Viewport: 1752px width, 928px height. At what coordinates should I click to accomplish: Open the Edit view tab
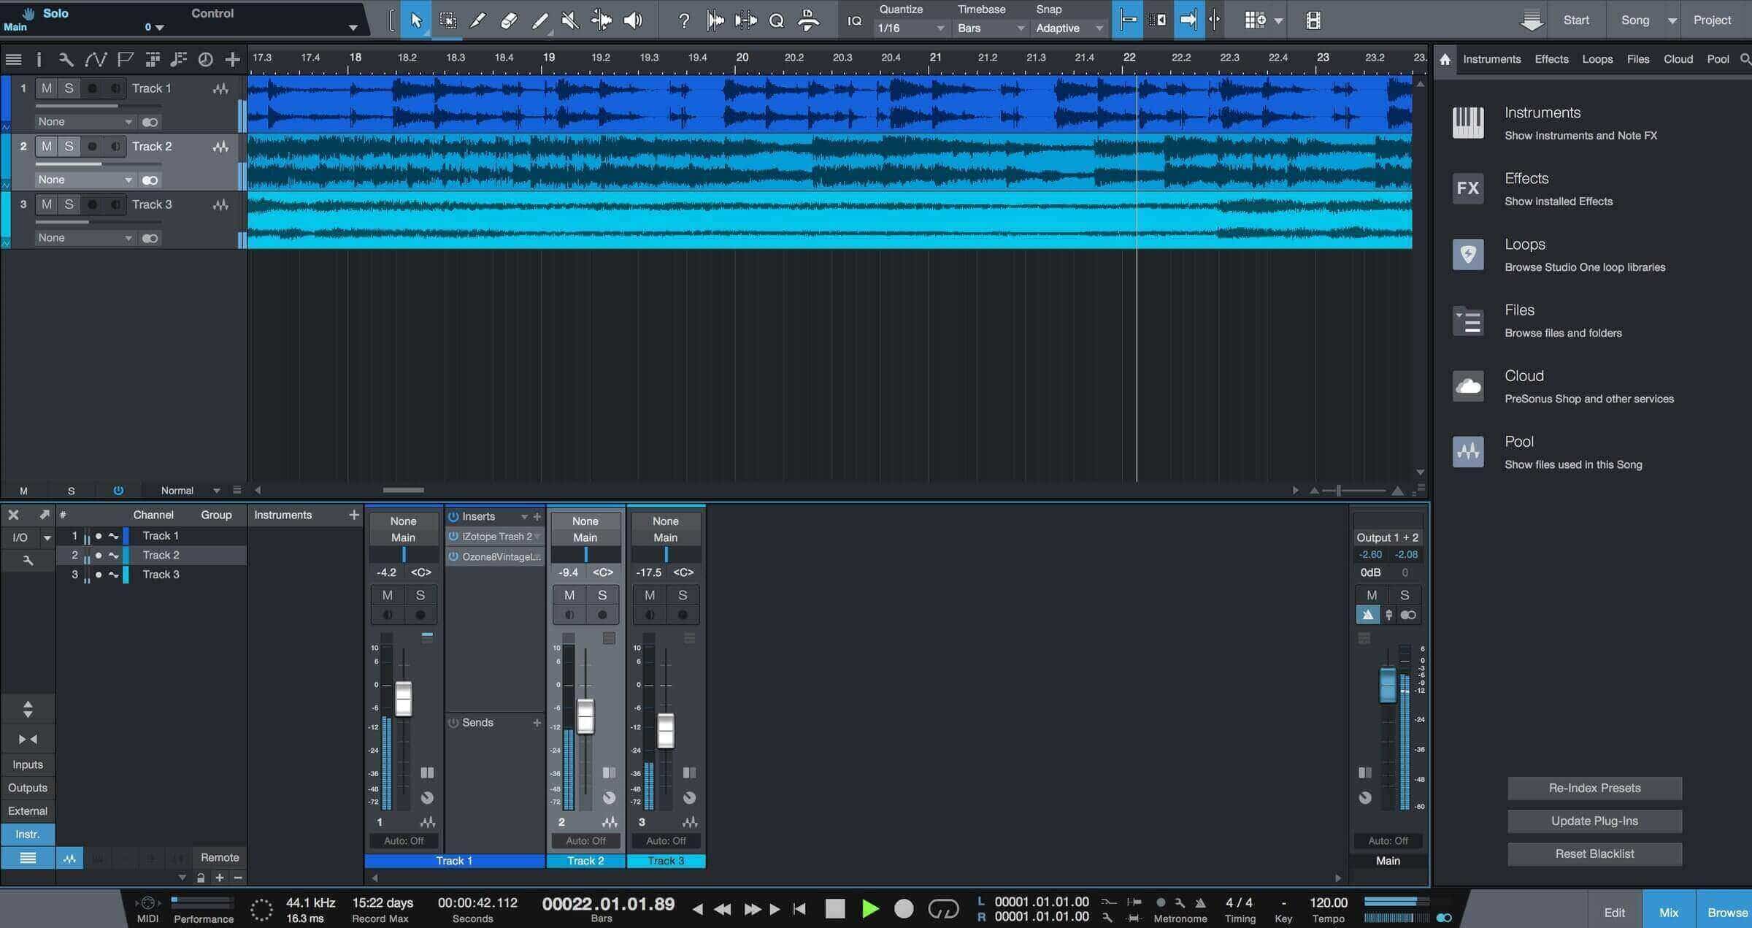click(x=1614, y=913)
